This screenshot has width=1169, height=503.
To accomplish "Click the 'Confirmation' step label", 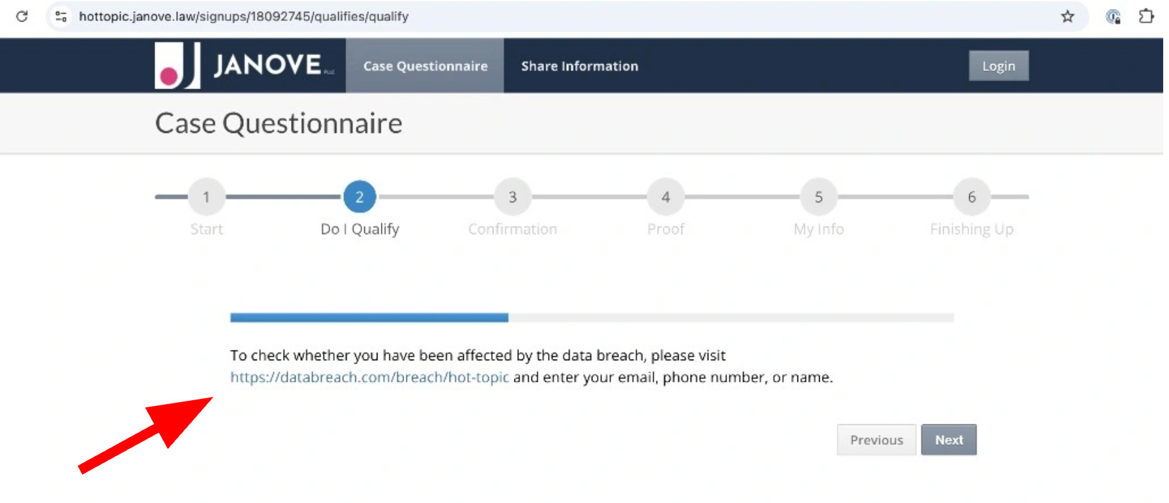I will [512, 229].
